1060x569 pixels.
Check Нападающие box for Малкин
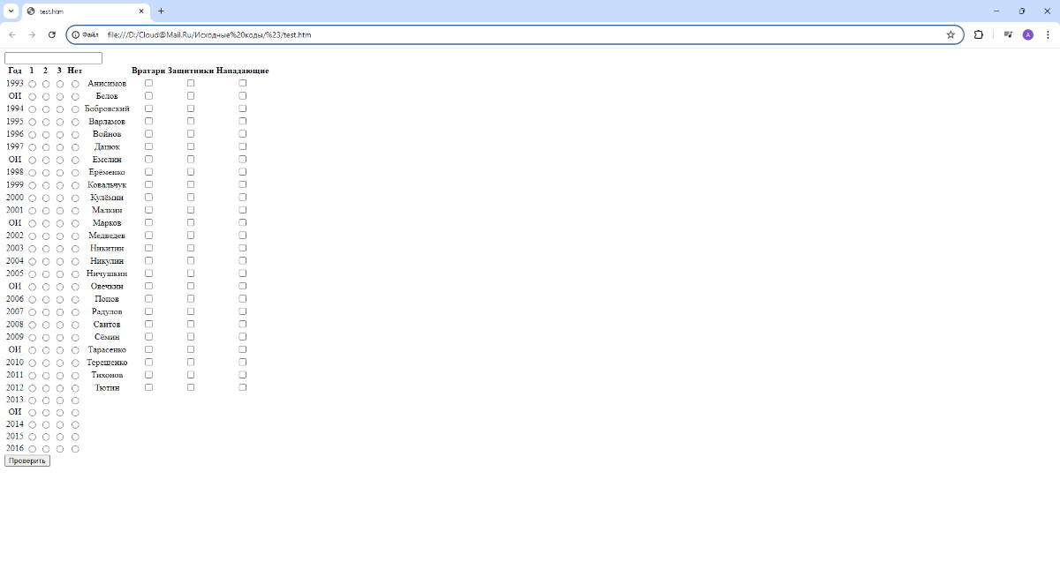point(243,210)
